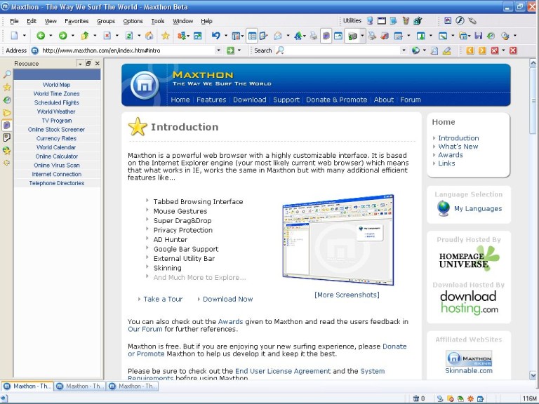Go to the Home page icon

(x=149, y=35)
